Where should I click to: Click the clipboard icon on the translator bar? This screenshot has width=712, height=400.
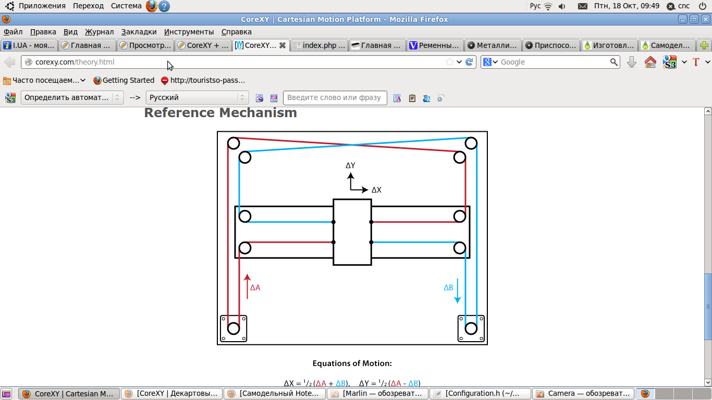click(x=412, y=98)
